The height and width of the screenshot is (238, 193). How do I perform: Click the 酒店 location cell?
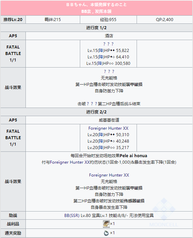coord(109,36)
